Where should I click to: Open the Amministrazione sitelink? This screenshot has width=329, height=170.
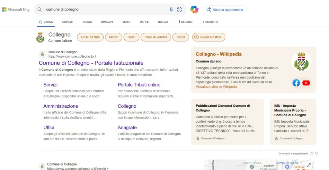(61, 106)
